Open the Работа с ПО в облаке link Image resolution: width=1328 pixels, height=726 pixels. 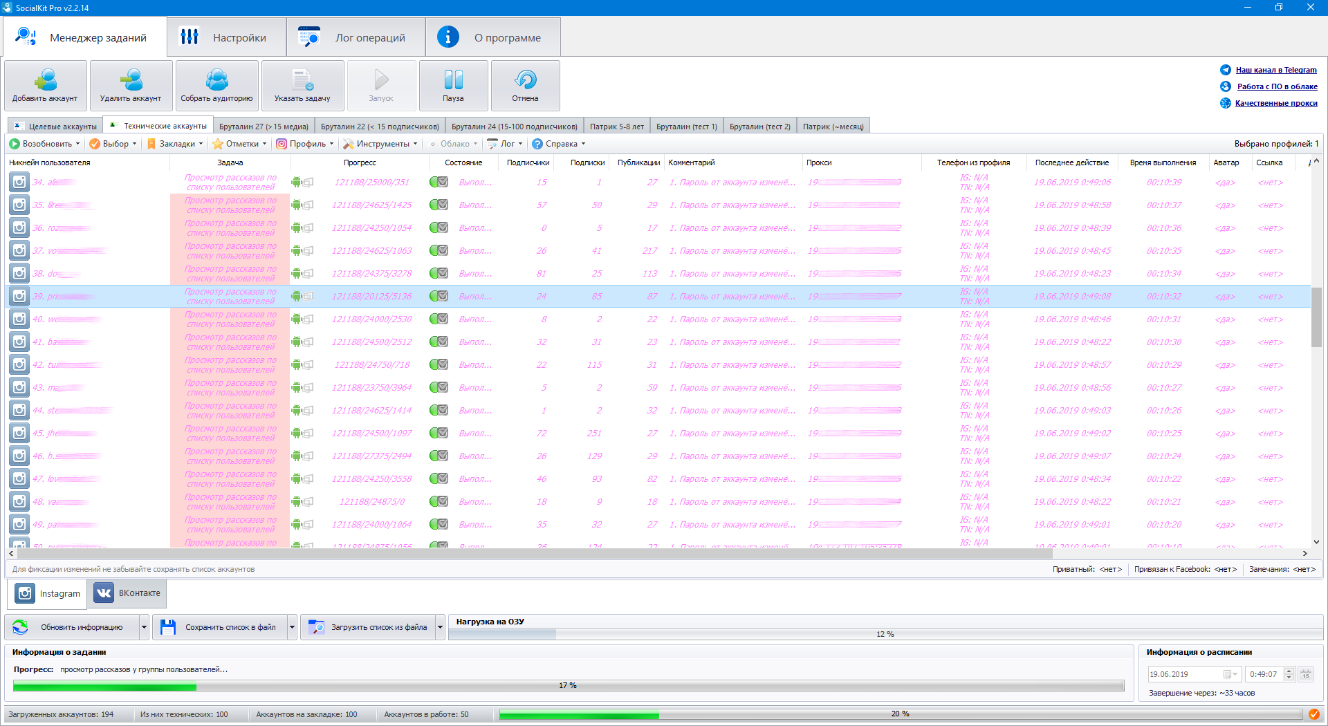click(1277, 86)
